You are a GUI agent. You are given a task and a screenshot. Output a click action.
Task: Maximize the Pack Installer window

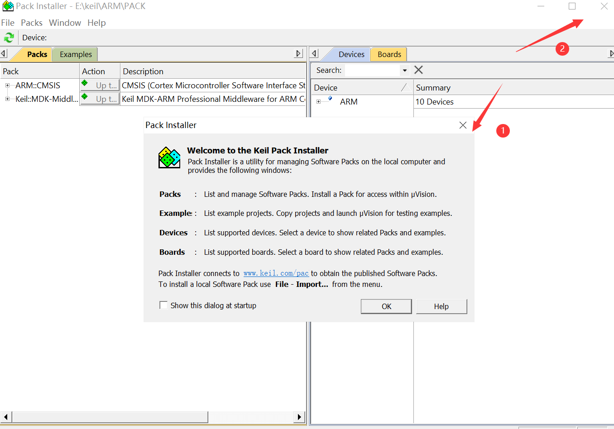coord(572,6)
